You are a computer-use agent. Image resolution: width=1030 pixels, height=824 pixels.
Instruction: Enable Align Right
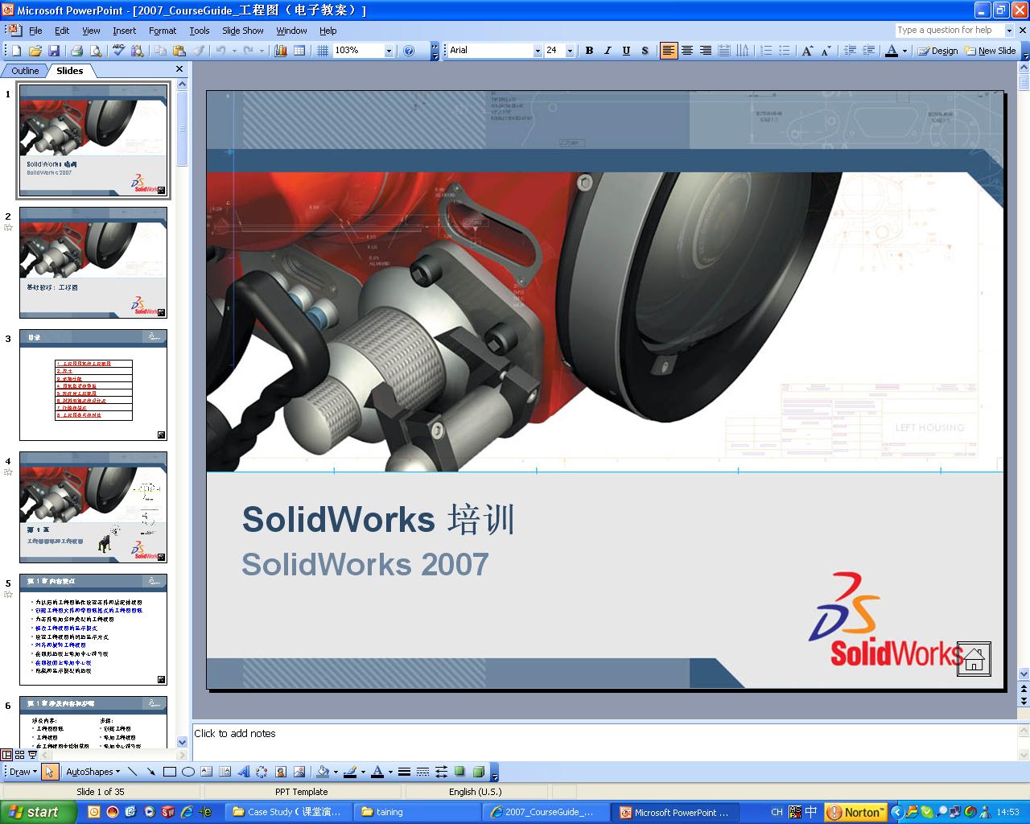click(x=706, y=51)
